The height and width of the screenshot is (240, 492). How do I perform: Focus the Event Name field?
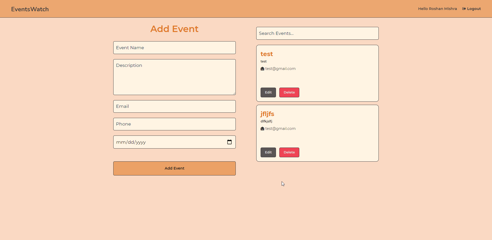(174, 48)
